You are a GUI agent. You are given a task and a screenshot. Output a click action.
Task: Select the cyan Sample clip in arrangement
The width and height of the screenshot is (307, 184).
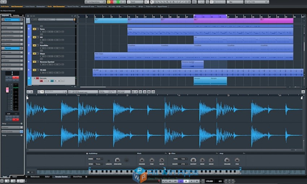[x=210, y=81]
